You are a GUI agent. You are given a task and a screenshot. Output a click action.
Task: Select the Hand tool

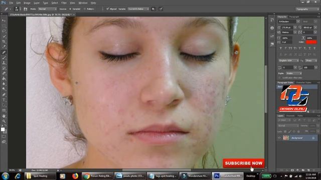[x=4, y=116]
